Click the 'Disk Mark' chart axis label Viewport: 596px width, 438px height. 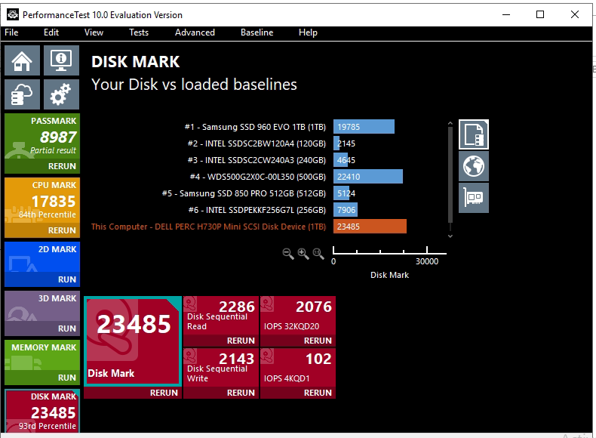pyautogui.click(x=389, y=275)
